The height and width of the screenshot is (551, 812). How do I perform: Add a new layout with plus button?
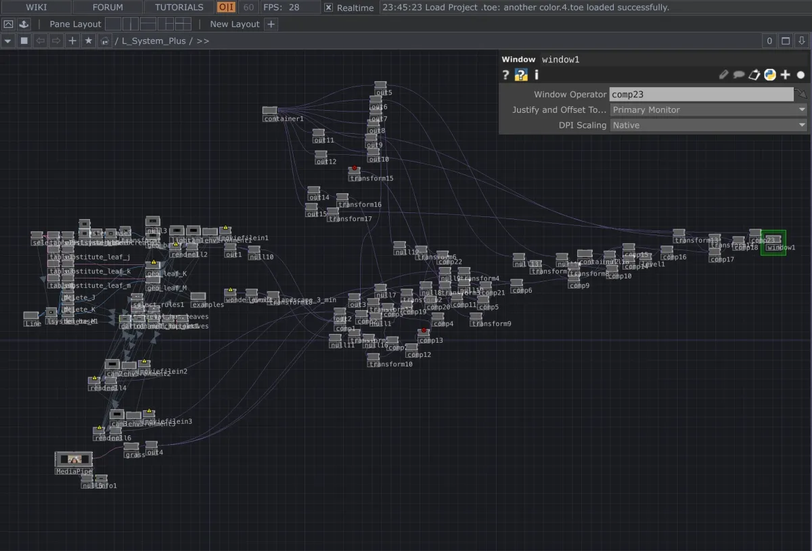point(271,24)
